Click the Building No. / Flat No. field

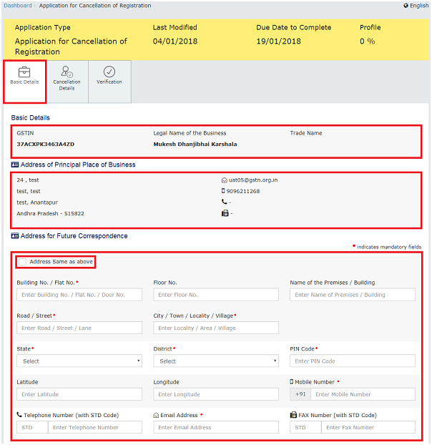click(79, 295)
